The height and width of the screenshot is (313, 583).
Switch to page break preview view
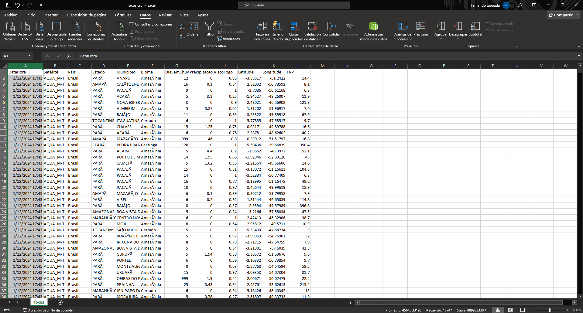[523, 310]
